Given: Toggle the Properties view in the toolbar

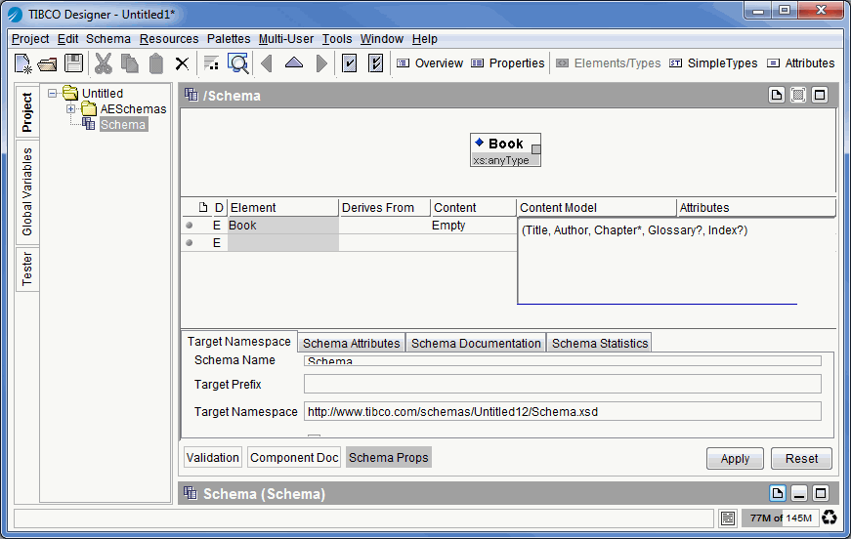Looking at the screenshot, I should point(507,63).
